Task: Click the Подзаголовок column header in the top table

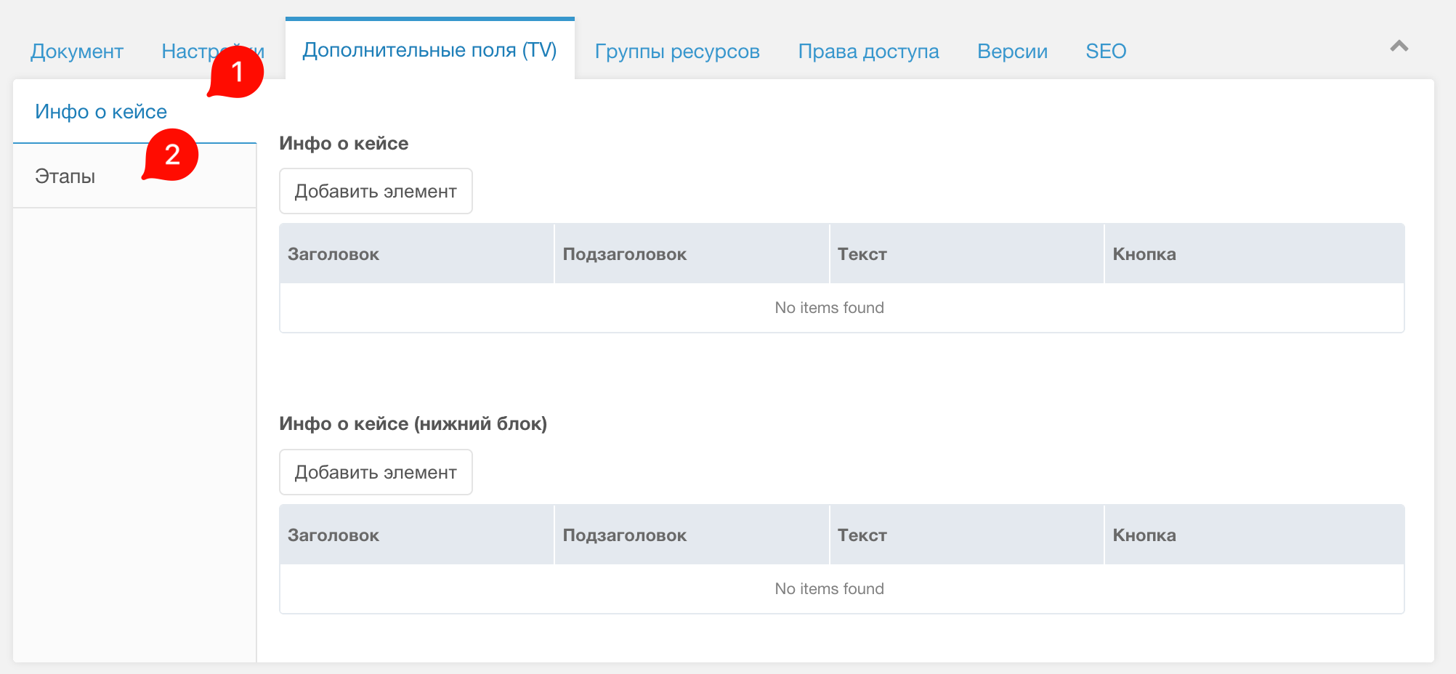Action: [x=624, y=253]
